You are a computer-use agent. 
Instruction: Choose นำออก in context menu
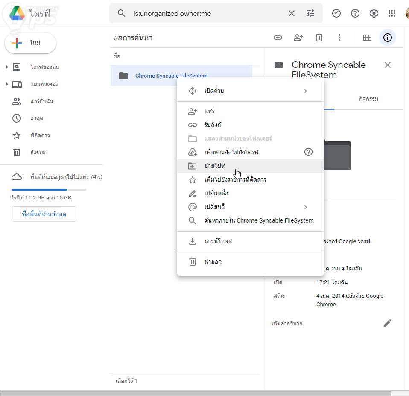251,261
